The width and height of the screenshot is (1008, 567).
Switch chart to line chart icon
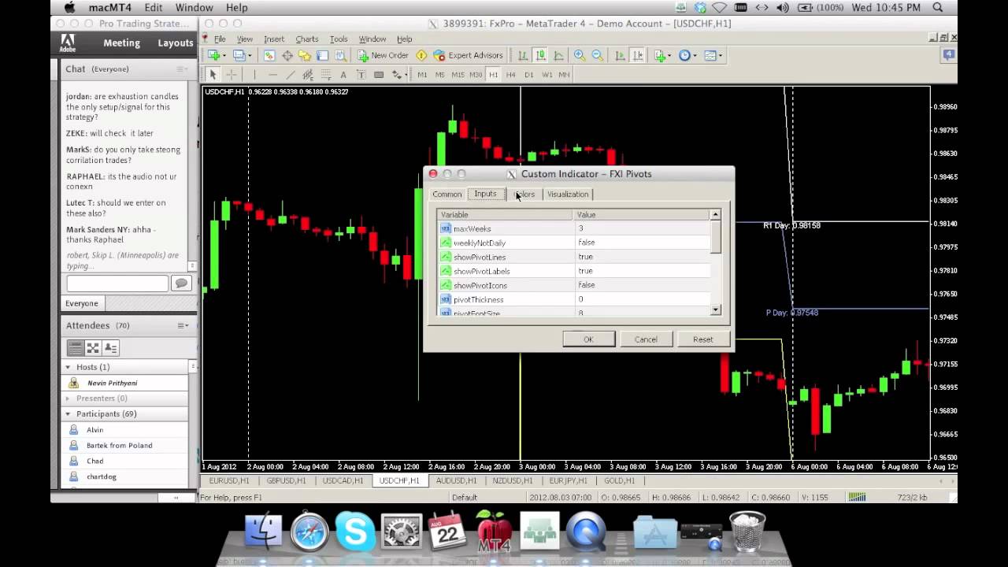pos(558,55)
